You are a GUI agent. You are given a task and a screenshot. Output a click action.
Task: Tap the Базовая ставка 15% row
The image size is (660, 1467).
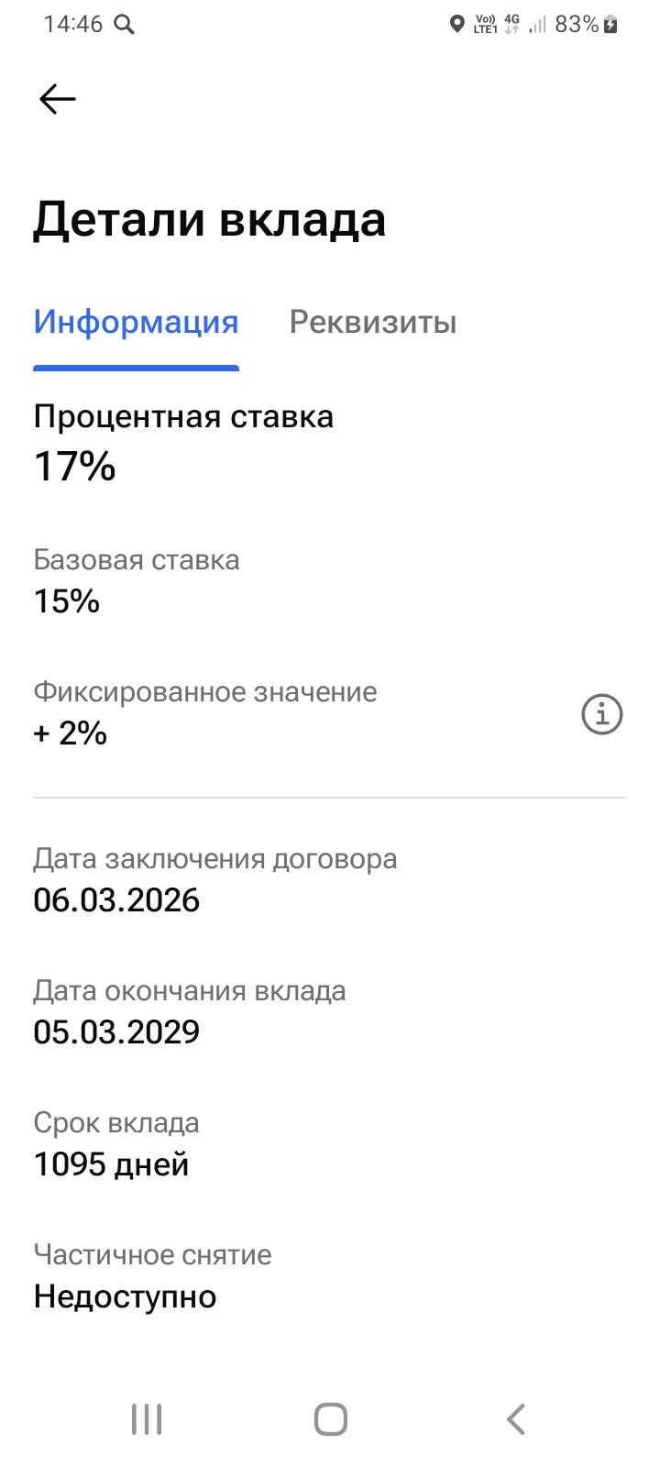click(x=136, y=580)
